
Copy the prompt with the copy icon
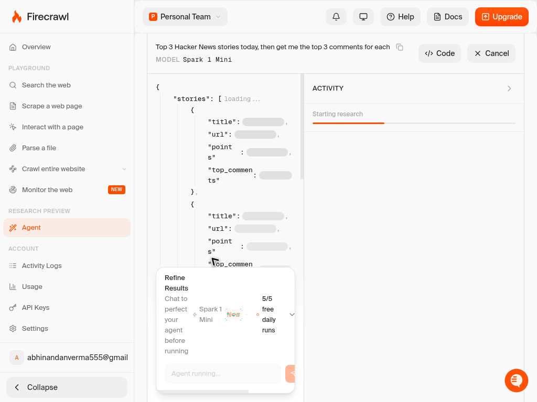pos(399,47)
